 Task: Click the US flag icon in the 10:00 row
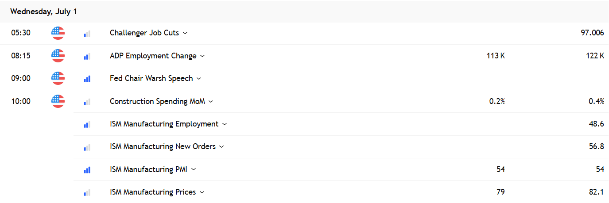(58, 101)
